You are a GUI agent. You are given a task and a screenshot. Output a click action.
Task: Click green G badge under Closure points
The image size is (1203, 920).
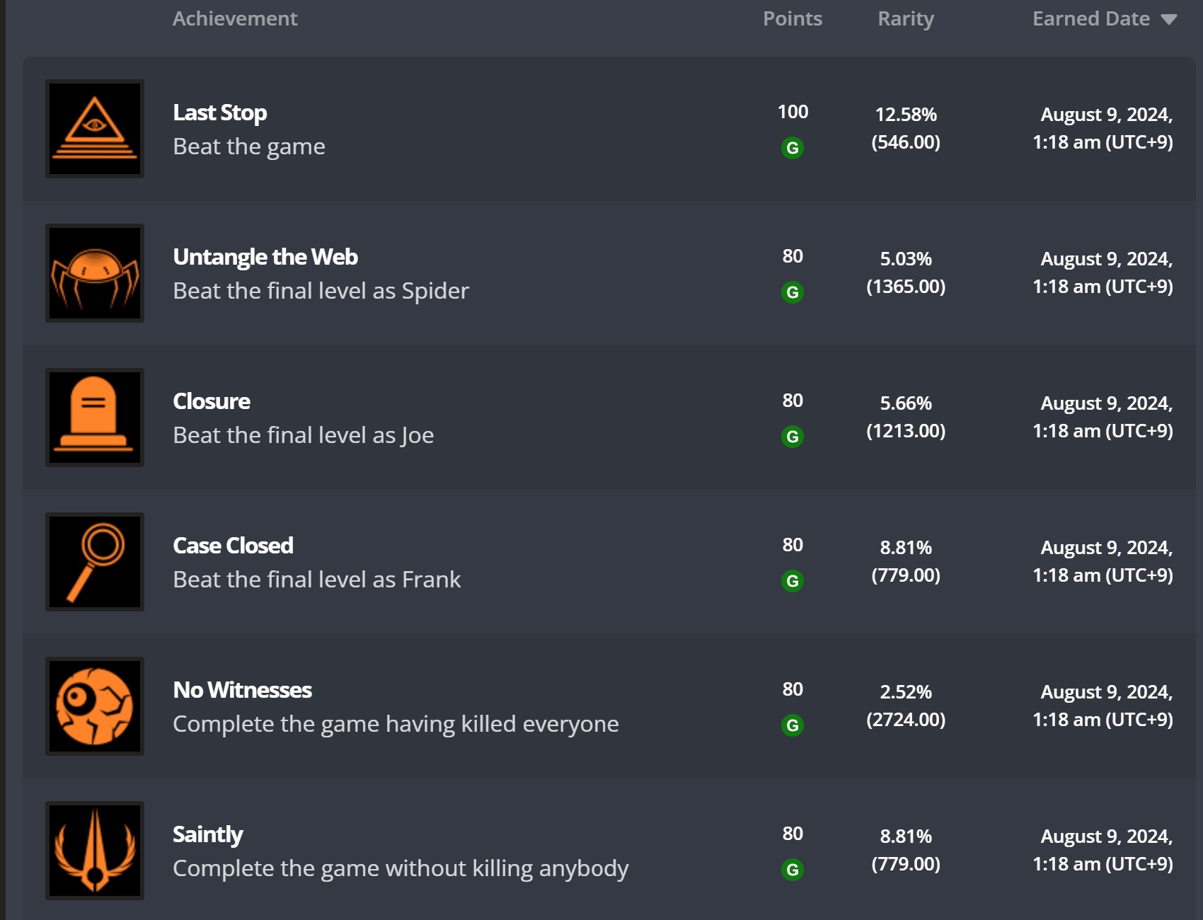click(x=793, y=437)
